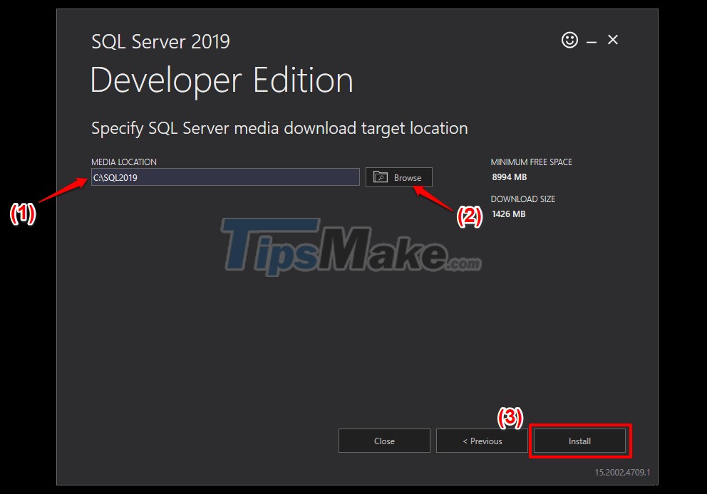Screen dimensions: 707x494
Task: Click the '8994 MB' minimum free space value
Action: pyautogui.click(x=509, y=177)
